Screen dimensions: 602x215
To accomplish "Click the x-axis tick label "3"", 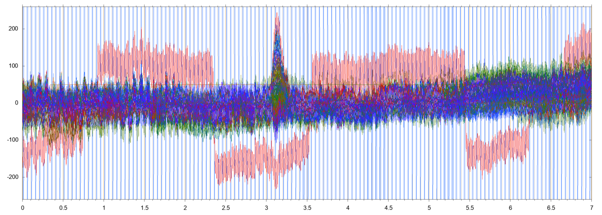I will click(x=266, y=207).
